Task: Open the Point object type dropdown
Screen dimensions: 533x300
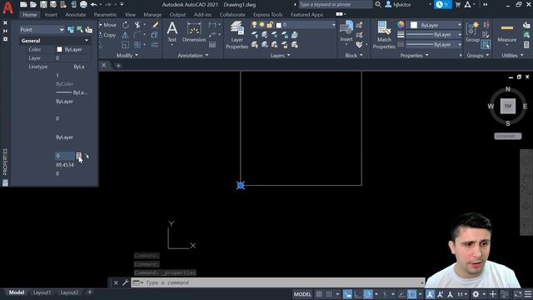Action: [x=42, y=30]
